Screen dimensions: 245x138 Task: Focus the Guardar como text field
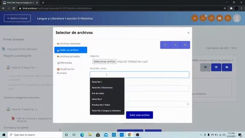[139, 75]
